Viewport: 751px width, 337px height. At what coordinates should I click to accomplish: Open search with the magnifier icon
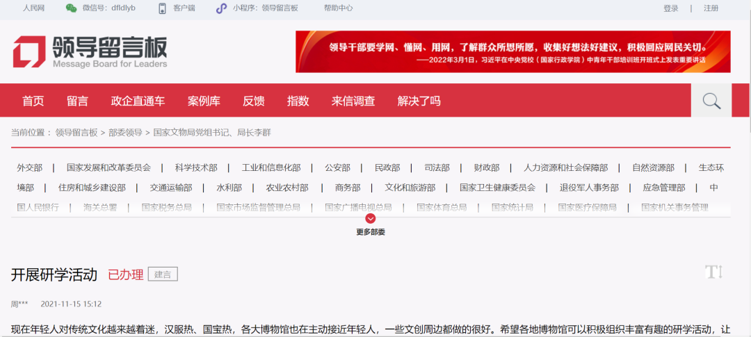click(x=711, y=101)
